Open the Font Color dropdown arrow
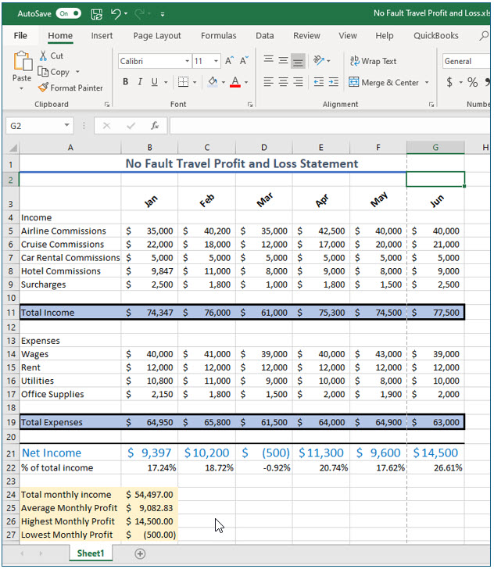The width and height of the screenshot is (494, 569). (x=246, y=82)
